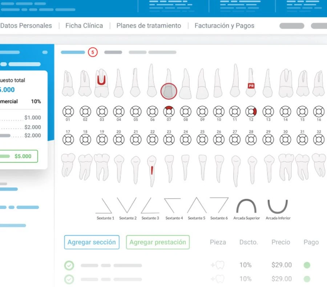Click the Arcada Superior arch icon
Screen dimensions: 327x287
(x=246, y=205)
